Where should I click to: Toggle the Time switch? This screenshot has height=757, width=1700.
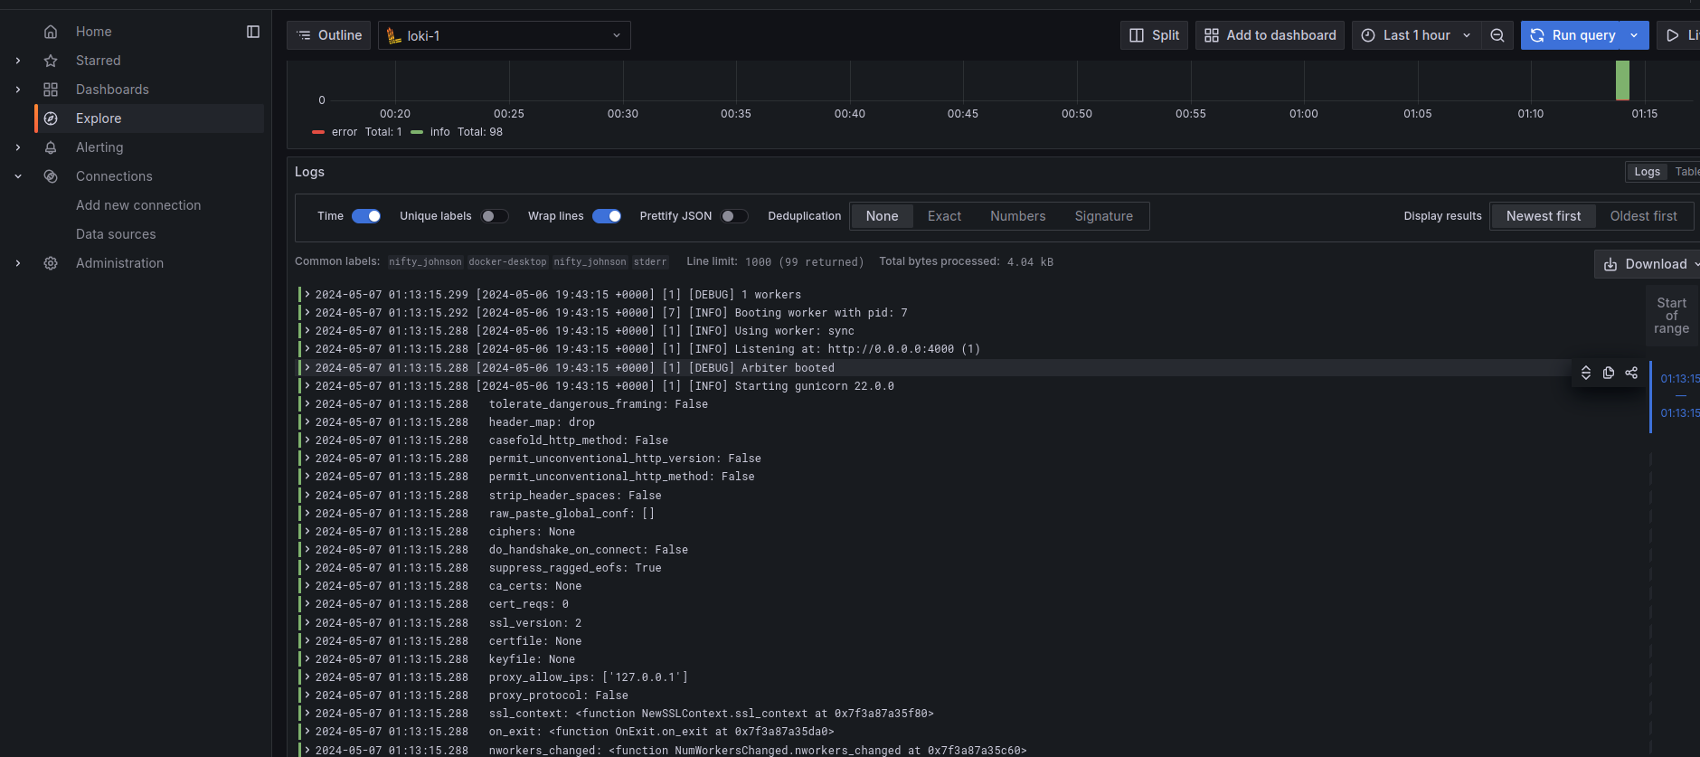click(x=366, y=216)
